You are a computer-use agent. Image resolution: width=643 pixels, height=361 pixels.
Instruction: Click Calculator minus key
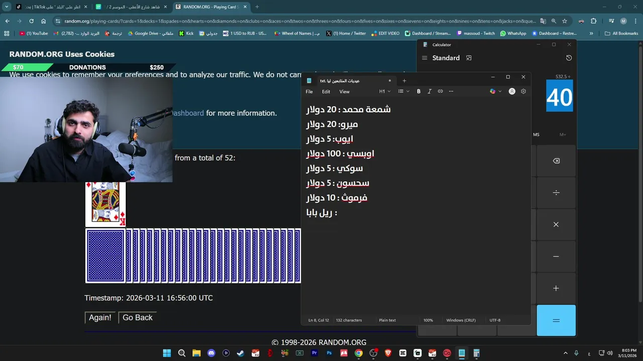(x=556, y=256)
